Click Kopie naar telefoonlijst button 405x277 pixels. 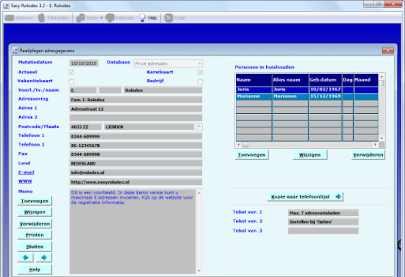305,197
